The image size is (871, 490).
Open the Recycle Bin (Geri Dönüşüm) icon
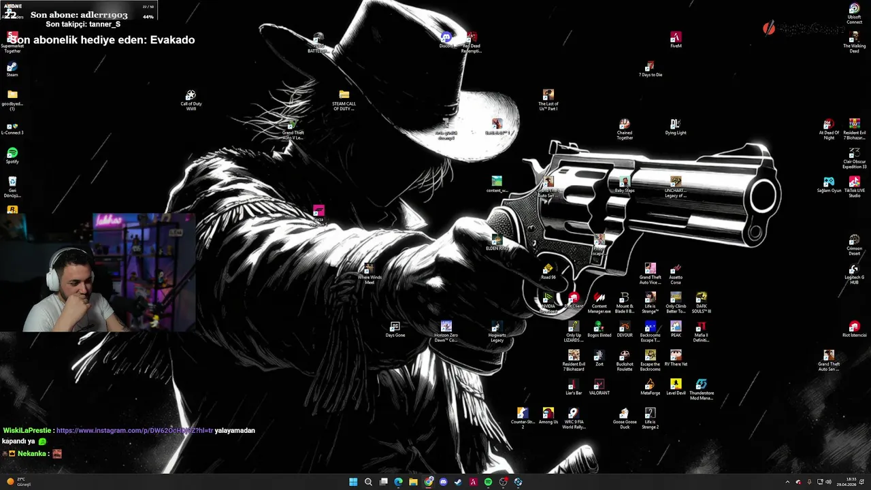click(x=12, y=187)
